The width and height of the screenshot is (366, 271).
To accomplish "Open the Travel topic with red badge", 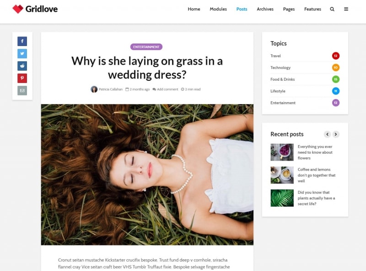I will pyautogui.click(x=276, y=56).
